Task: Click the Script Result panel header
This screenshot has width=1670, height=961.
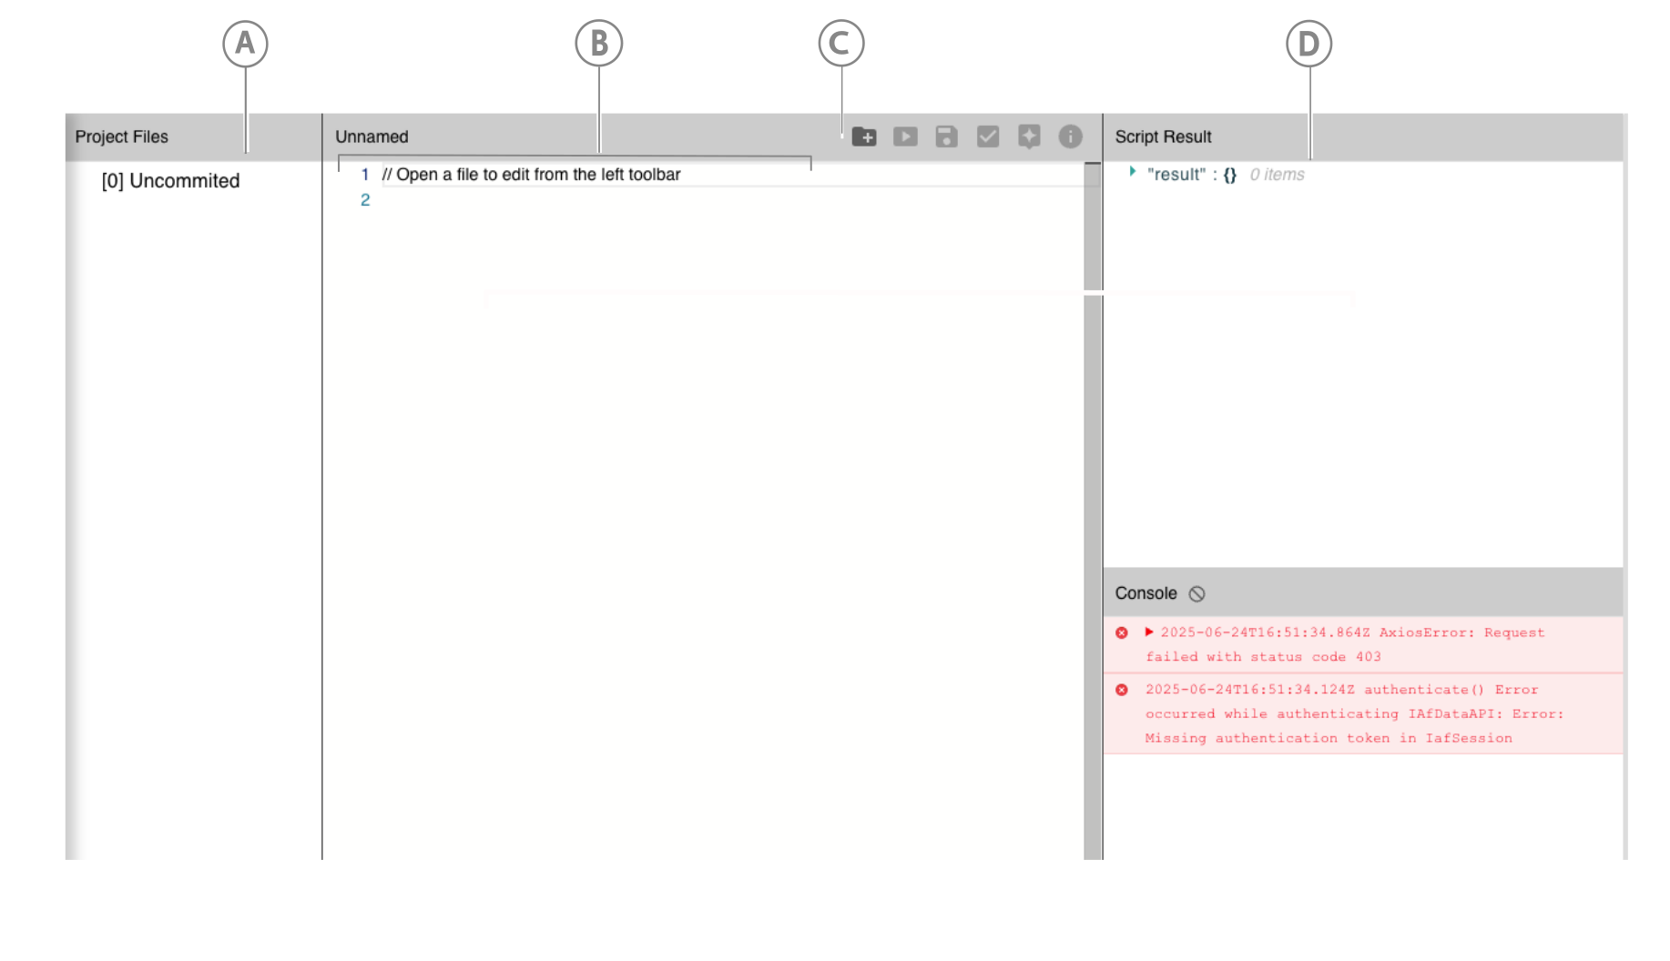Action: pyautogui.click(x=1163, y=137)
